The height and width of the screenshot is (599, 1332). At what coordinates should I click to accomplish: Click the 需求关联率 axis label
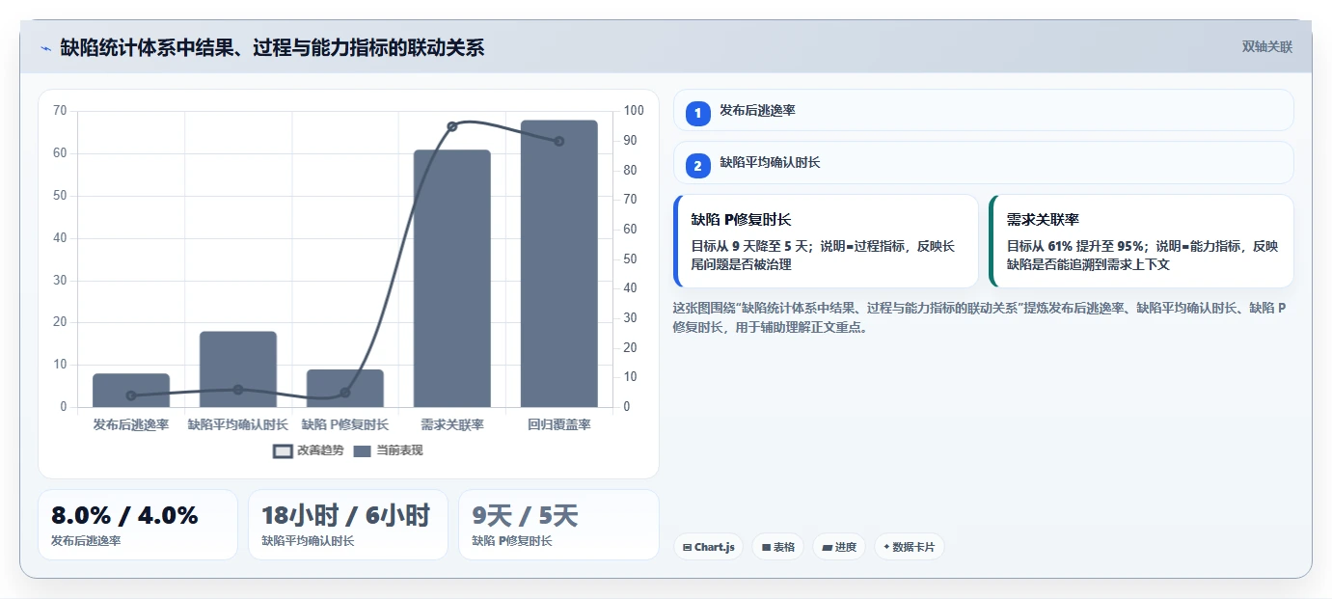(452, 424)
